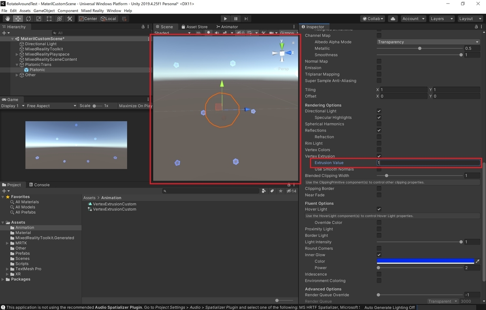Switch to the Asset Store tab
This screenshot has width=486, height=310.
[194, 27]
